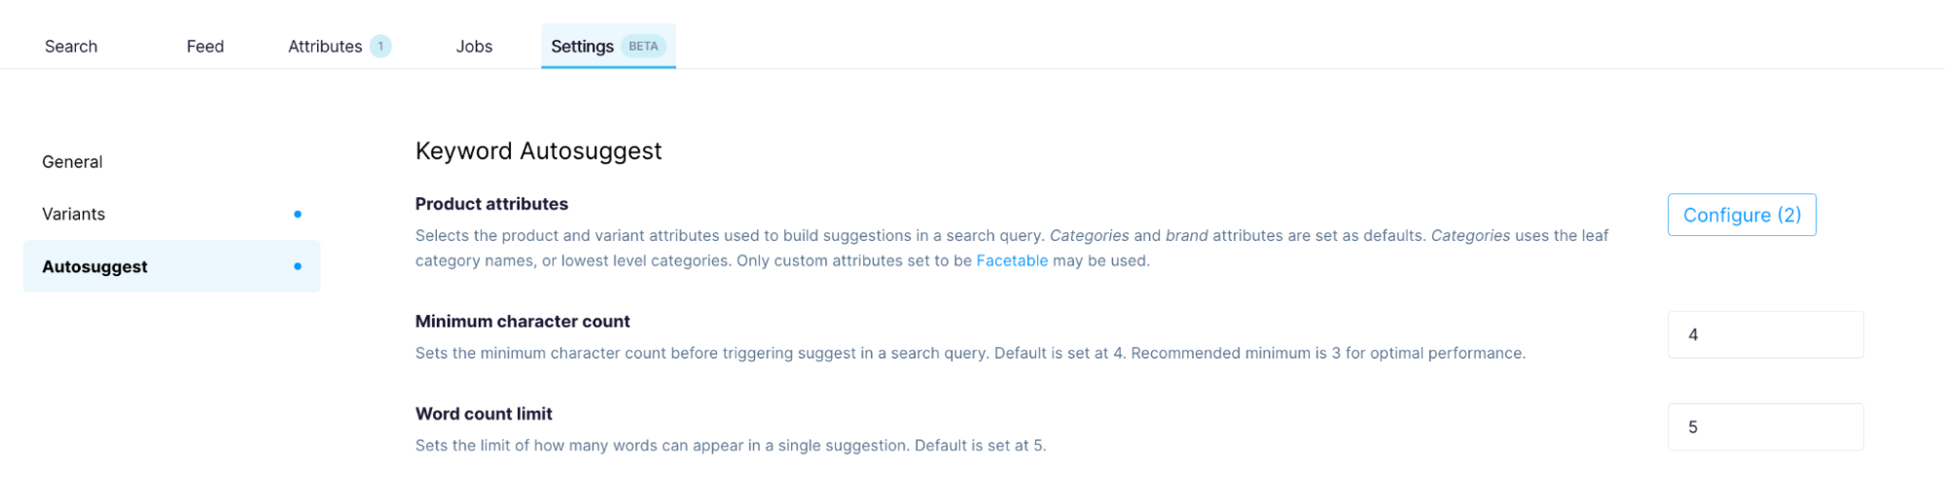Click the Word count limit input

(1765, 428)
